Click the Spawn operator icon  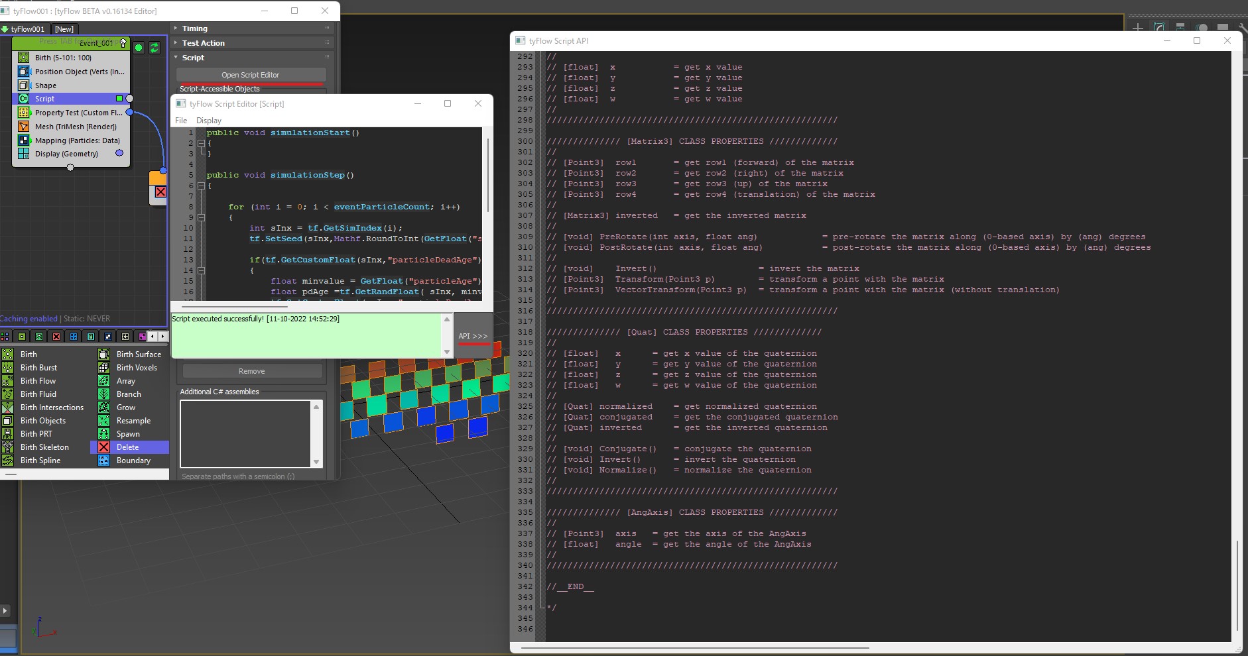click(x=104, y=433)
